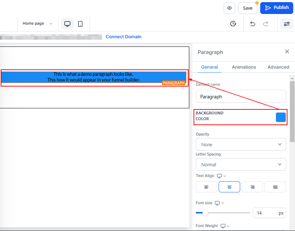Click the Publish button

pyautogui.click(x=277, y=8)
